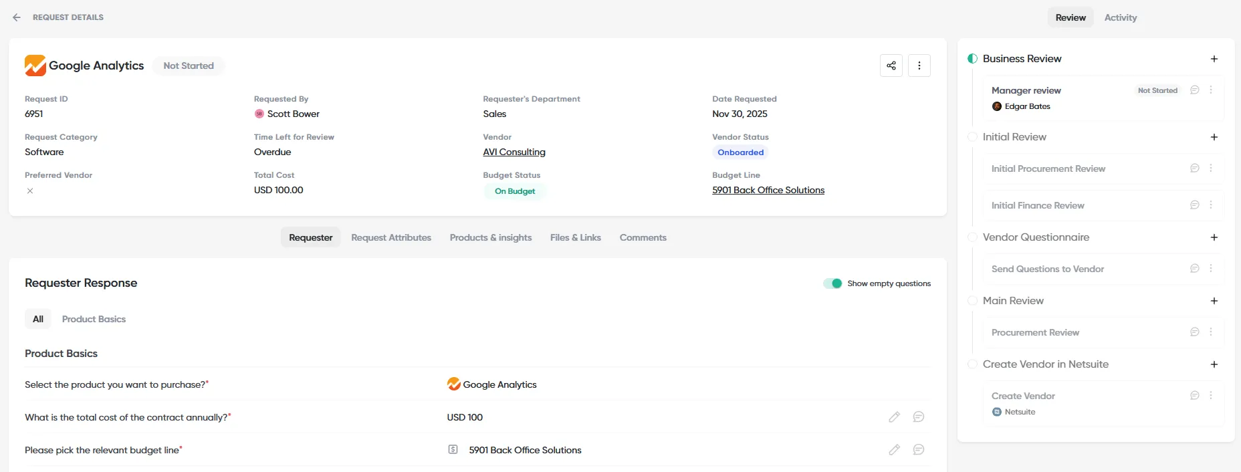Comment on the relevant budget line question
The height and width of the screenshot is (472, 1241).
tap(919, 450)
